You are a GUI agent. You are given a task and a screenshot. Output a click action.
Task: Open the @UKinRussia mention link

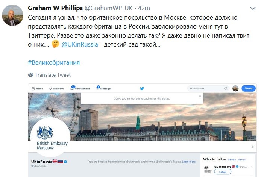[x=80, y=44]
